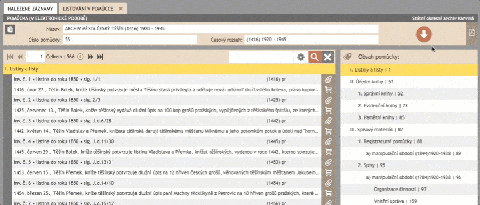Open attachment paperclip for inv. č. 4
This screenshot has width=480, height=205.
click(x=329, y=141)
